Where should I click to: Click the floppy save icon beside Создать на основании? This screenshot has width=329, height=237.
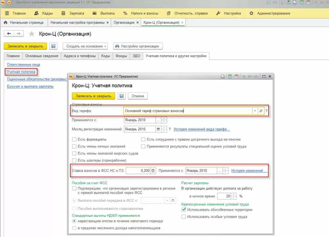point(53,46)
